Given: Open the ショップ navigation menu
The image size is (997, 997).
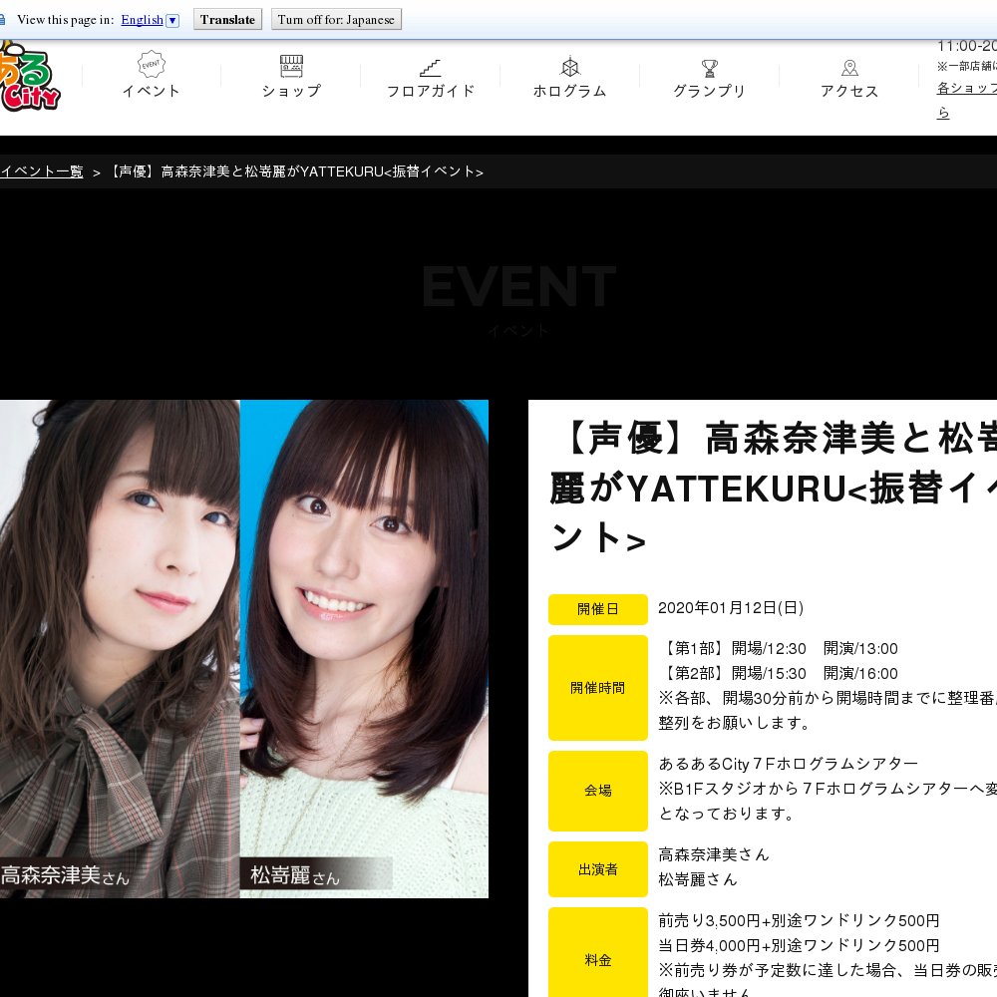Looking at the screenshot, I should pyautogui.click(x=291, y=76).
